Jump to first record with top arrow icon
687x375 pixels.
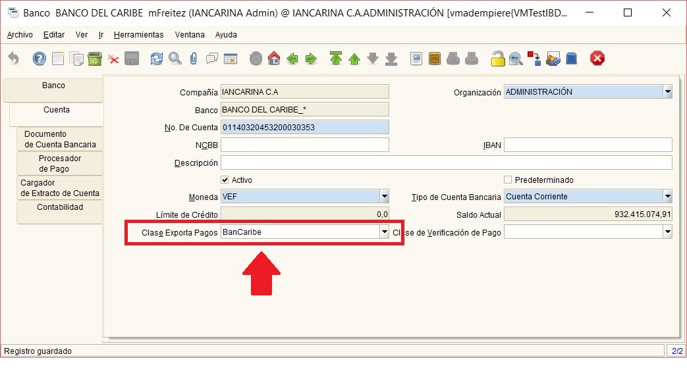(x=336, y=58)
